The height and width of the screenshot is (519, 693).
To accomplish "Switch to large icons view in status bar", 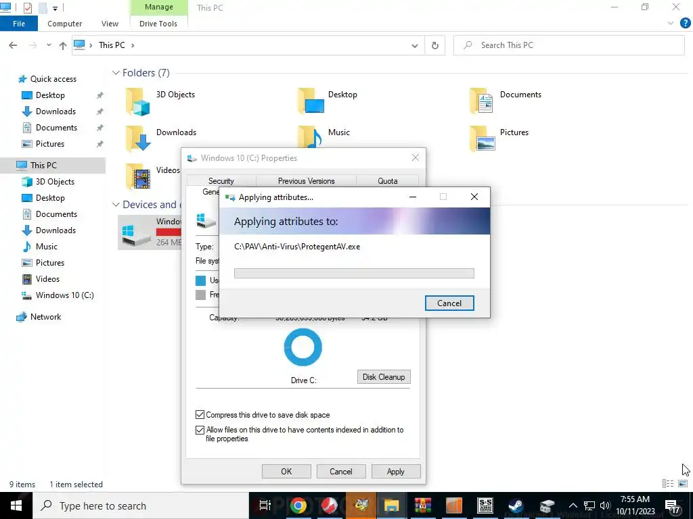I will 683,484.
